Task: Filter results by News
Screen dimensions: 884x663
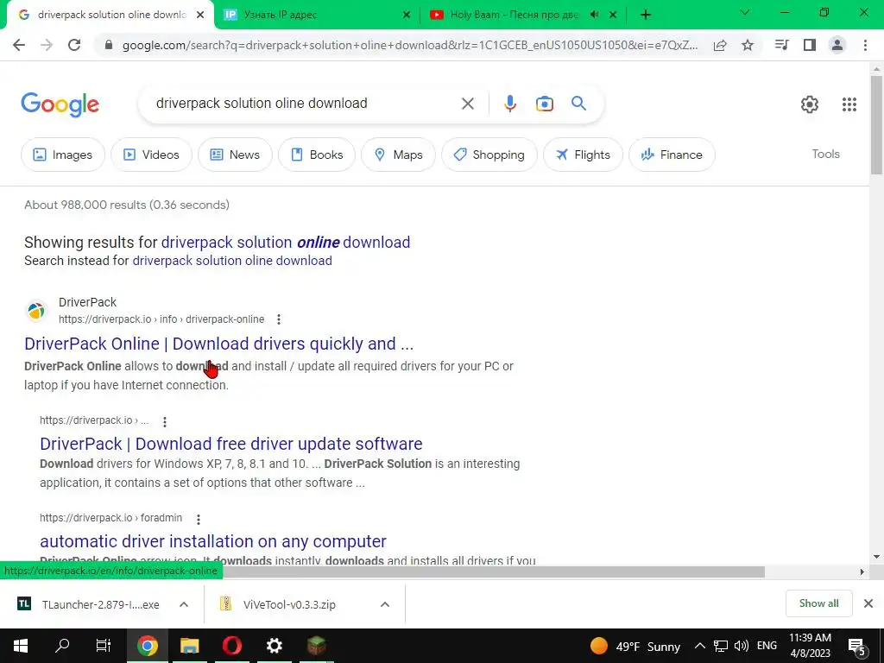Action: (235, 155)
